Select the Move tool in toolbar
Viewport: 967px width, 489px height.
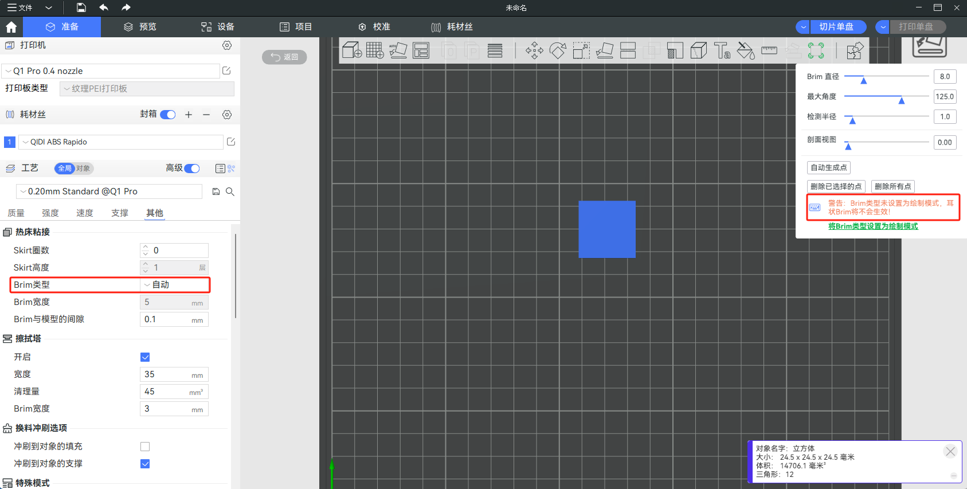(534, 50)
